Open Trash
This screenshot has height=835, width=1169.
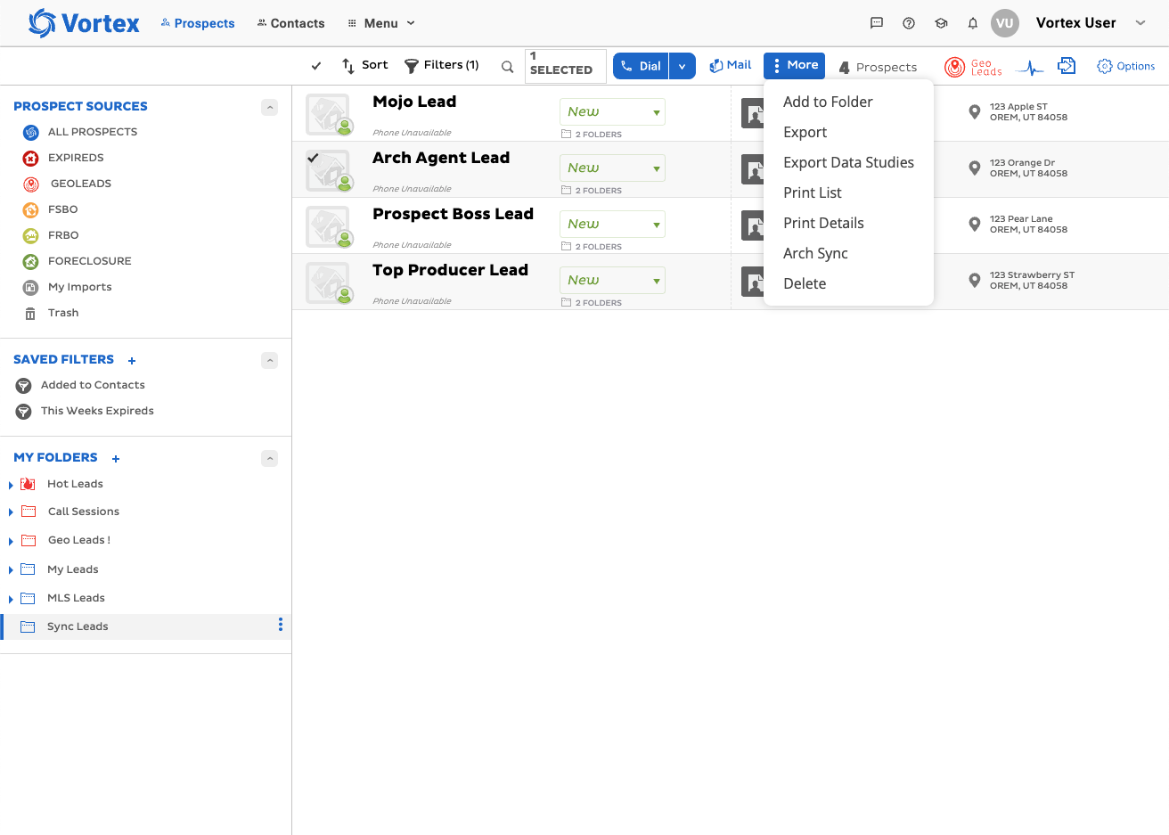point(51,313)
